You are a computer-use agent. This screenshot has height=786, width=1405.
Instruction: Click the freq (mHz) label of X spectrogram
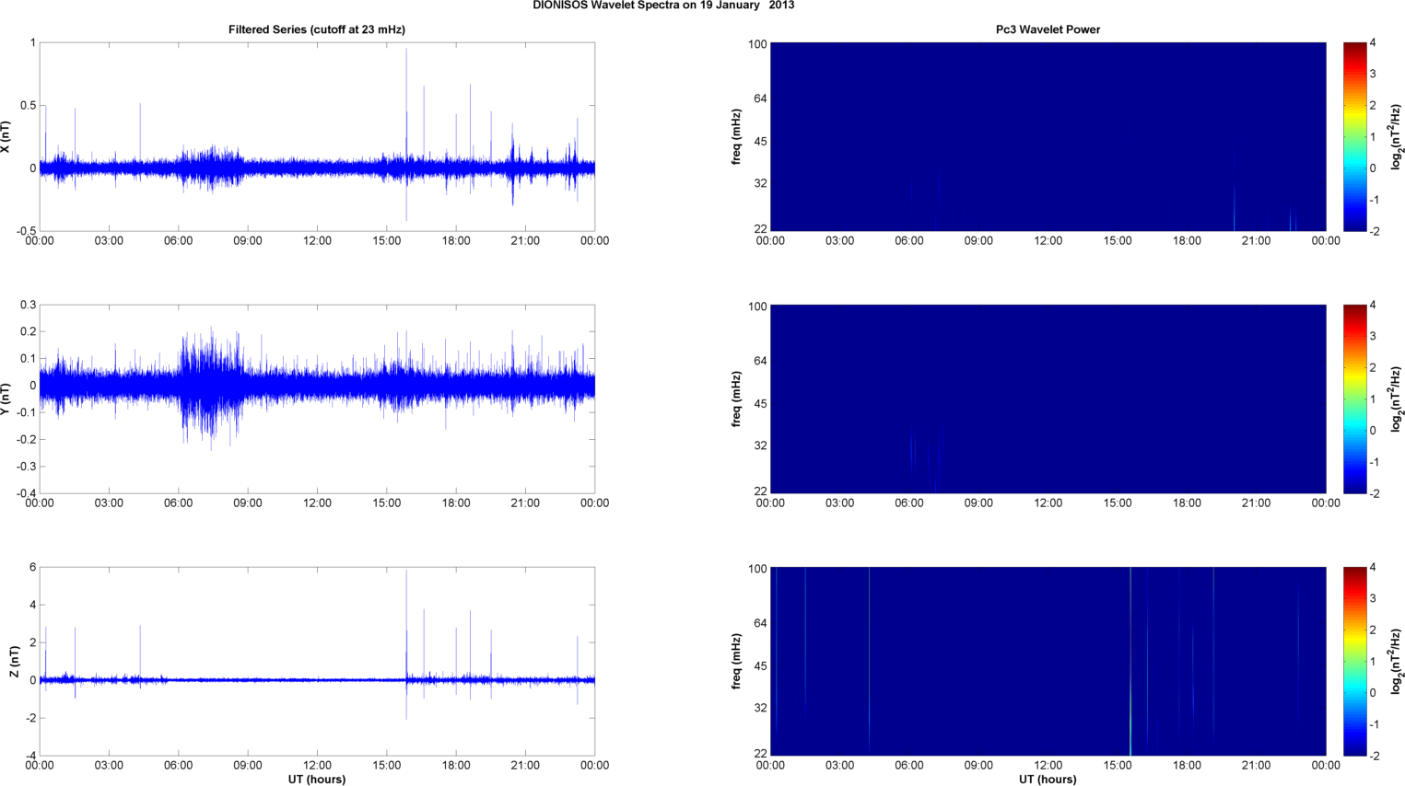737,137
